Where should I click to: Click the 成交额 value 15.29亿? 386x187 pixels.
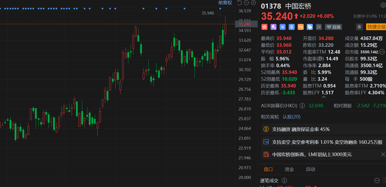[369, 45]
